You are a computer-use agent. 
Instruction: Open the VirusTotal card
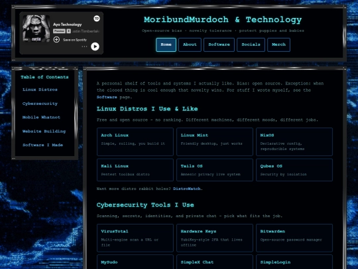pos(135,238)
